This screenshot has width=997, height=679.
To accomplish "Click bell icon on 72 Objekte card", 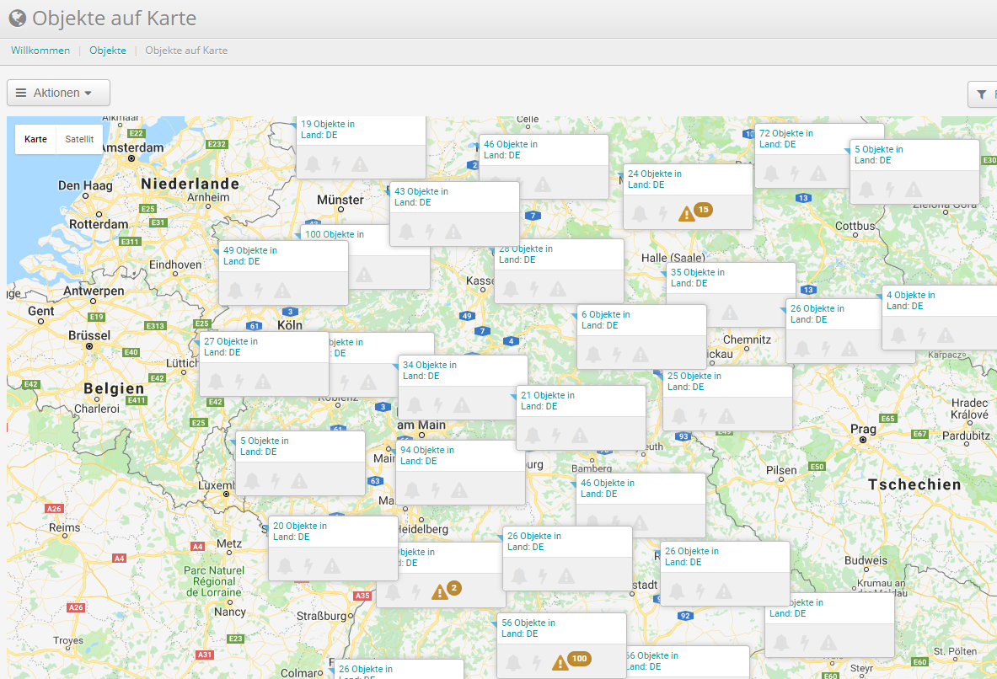I will click(771, 173).
